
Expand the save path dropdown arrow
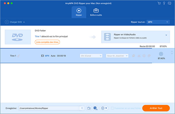pos(82,108)
